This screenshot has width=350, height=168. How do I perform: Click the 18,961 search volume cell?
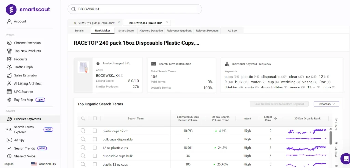188,148
